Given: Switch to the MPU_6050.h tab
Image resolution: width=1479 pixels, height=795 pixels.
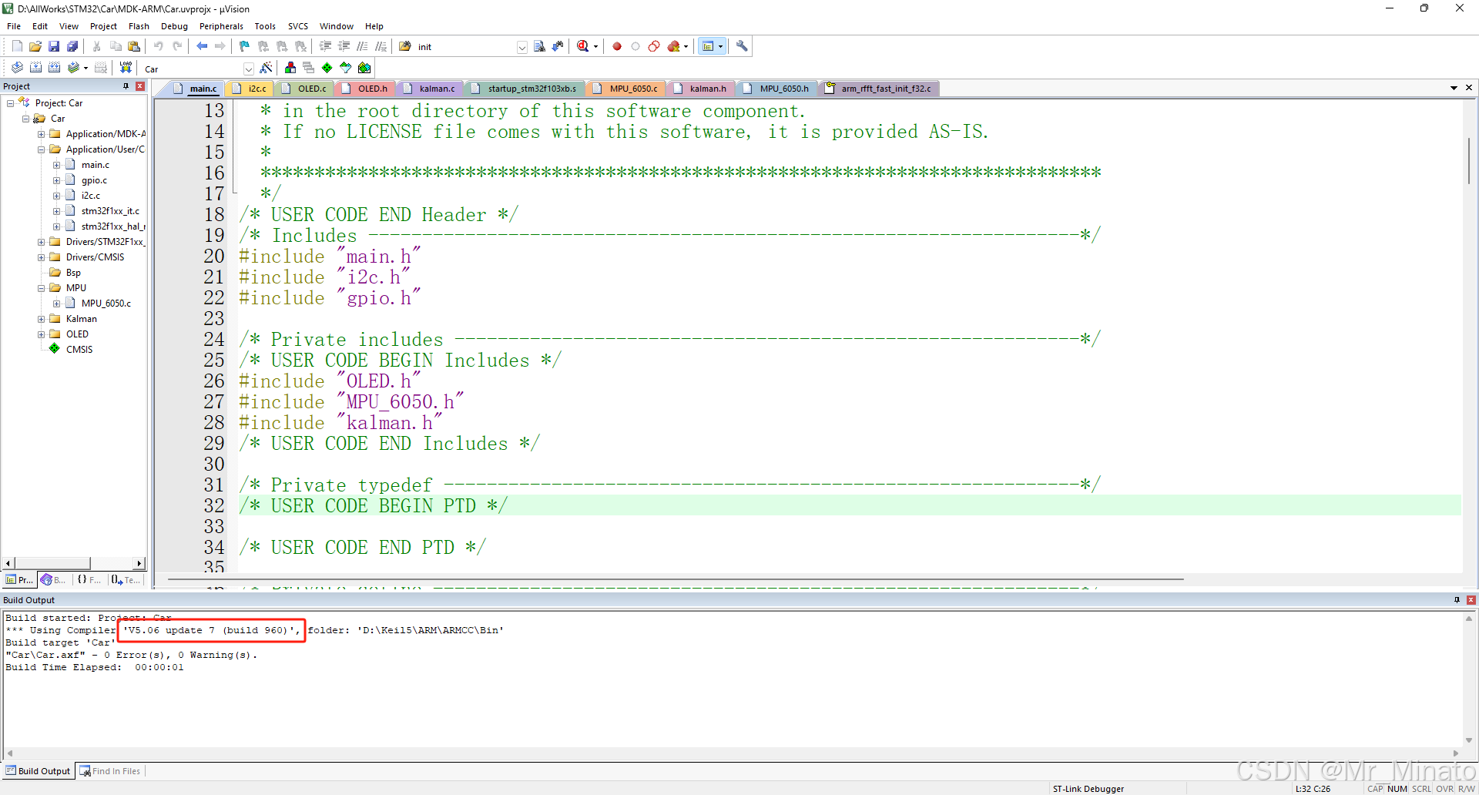Looking at the screenshot, I should [x=777, y=89].
